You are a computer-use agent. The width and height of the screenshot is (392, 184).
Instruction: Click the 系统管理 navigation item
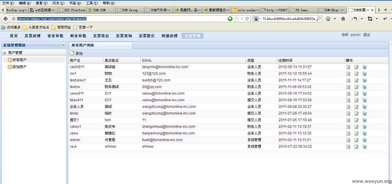(193, 36)
